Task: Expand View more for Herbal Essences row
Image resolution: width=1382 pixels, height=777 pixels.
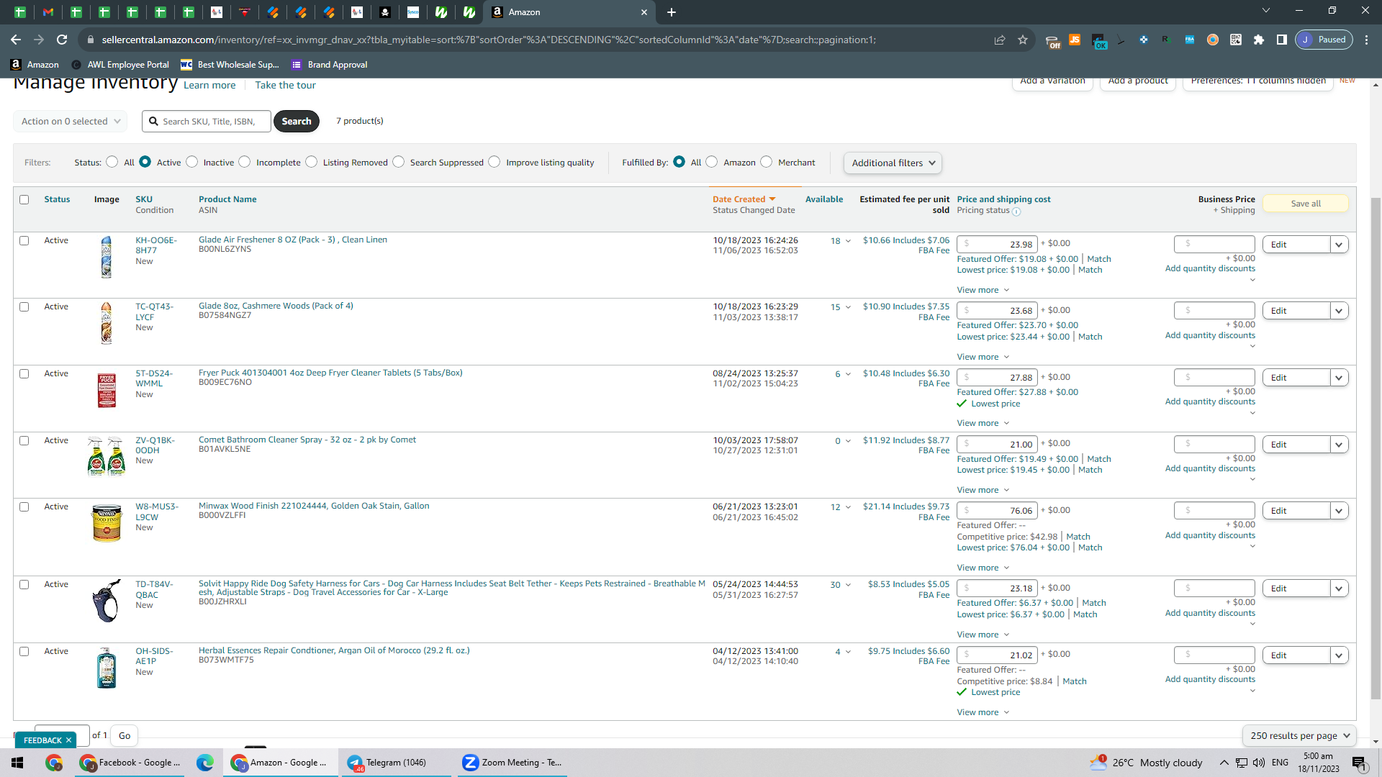Action: (x=983, y=712)
